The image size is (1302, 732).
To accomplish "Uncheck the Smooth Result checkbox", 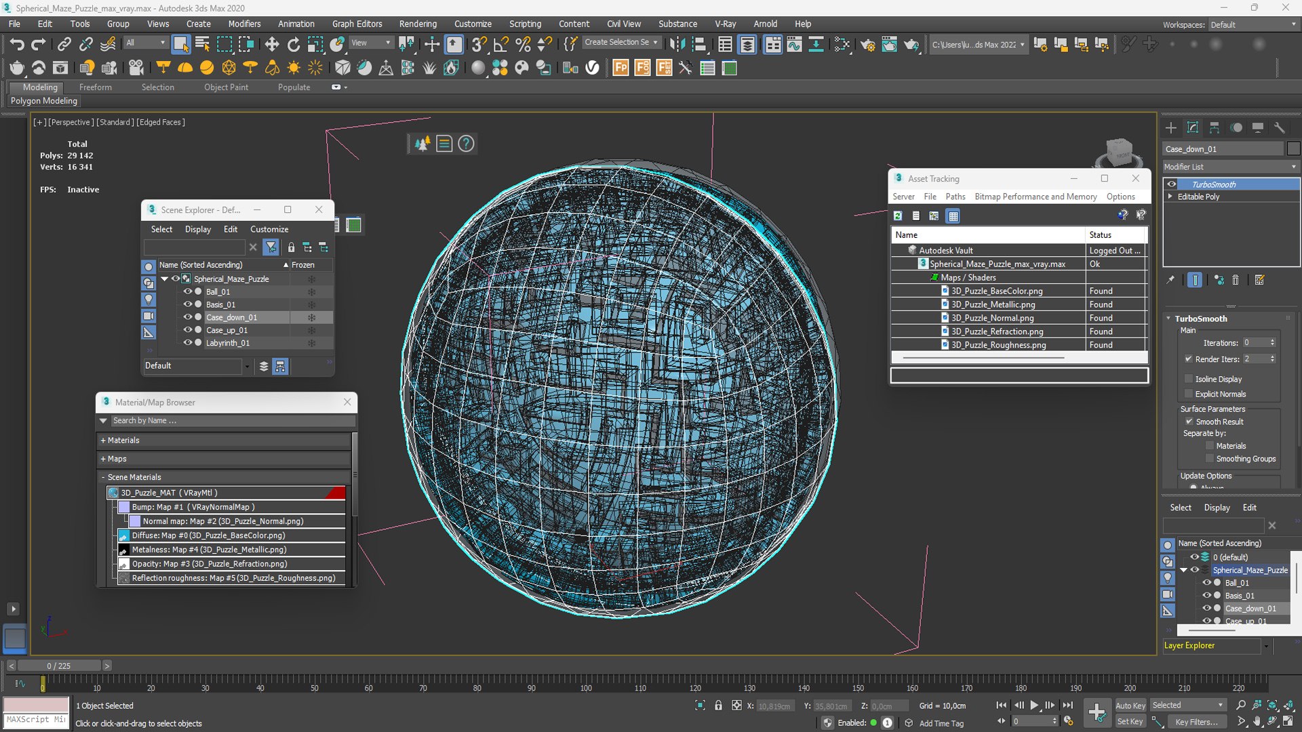I will pyautogui.click(x=1189, y=422).
